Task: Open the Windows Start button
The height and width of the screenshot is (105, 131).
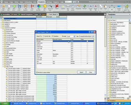Action: (5, 103)
